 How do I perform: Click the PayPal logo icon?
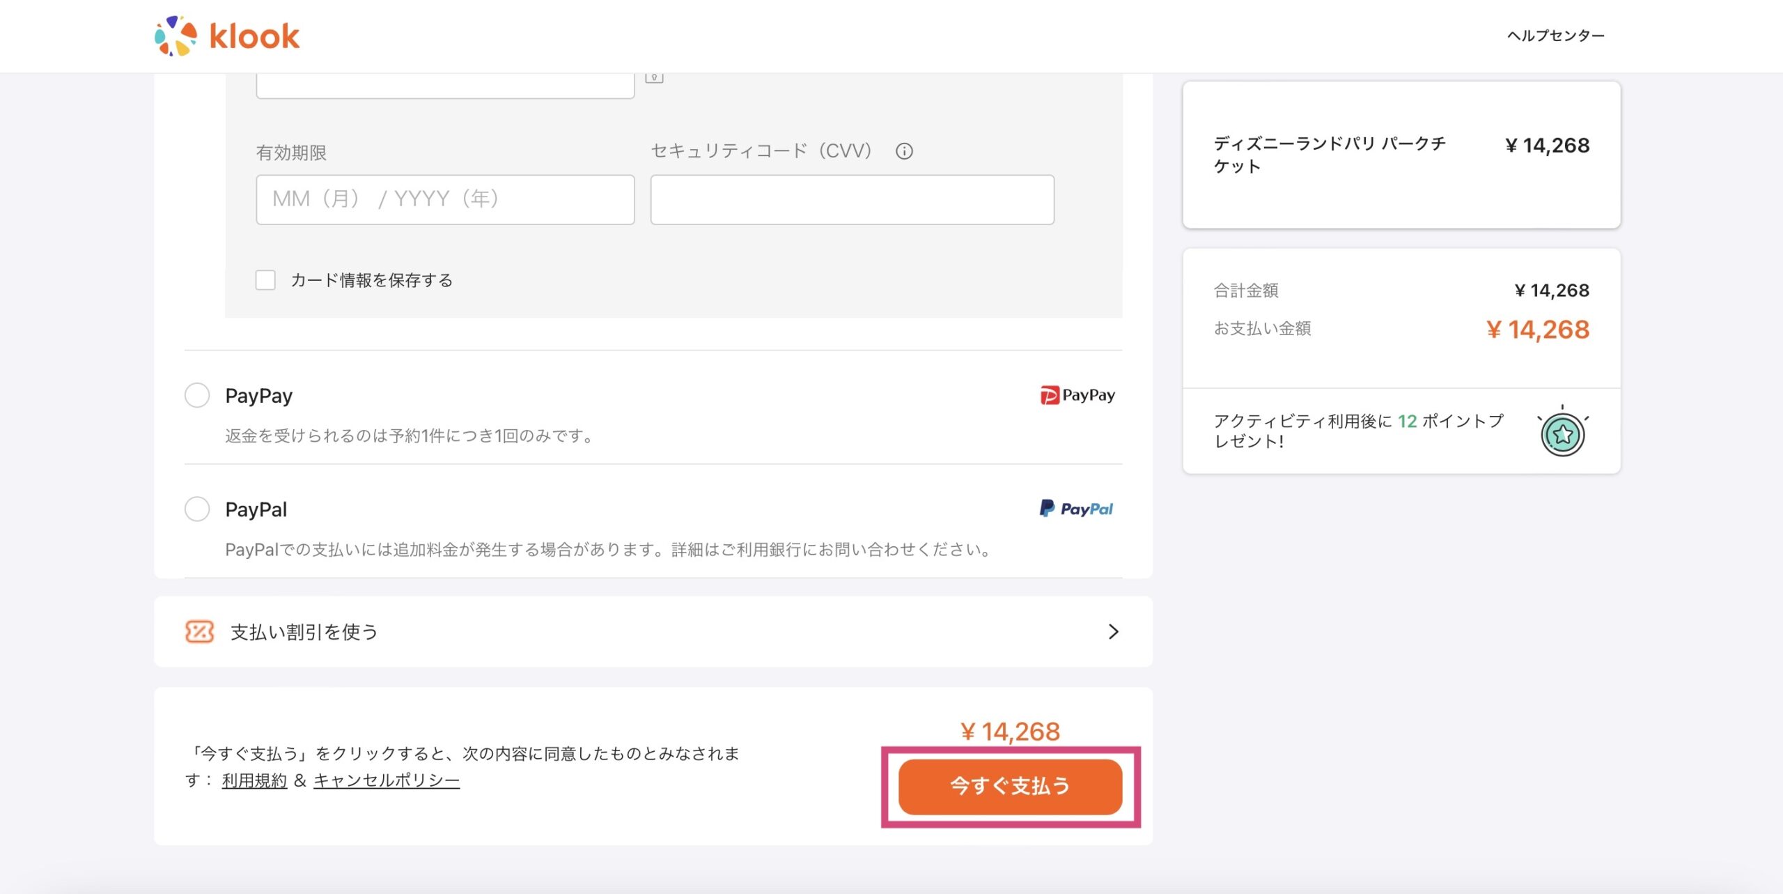pyautogui.click(x=1076, y=509)
